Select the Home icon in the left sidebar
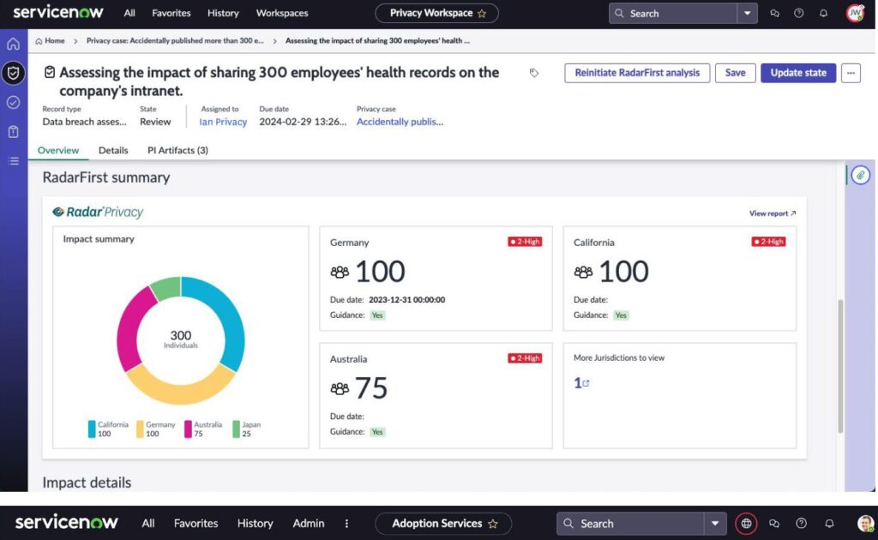Image resolution: width=878 pixels, height=540 pixels. click(13, 43)
